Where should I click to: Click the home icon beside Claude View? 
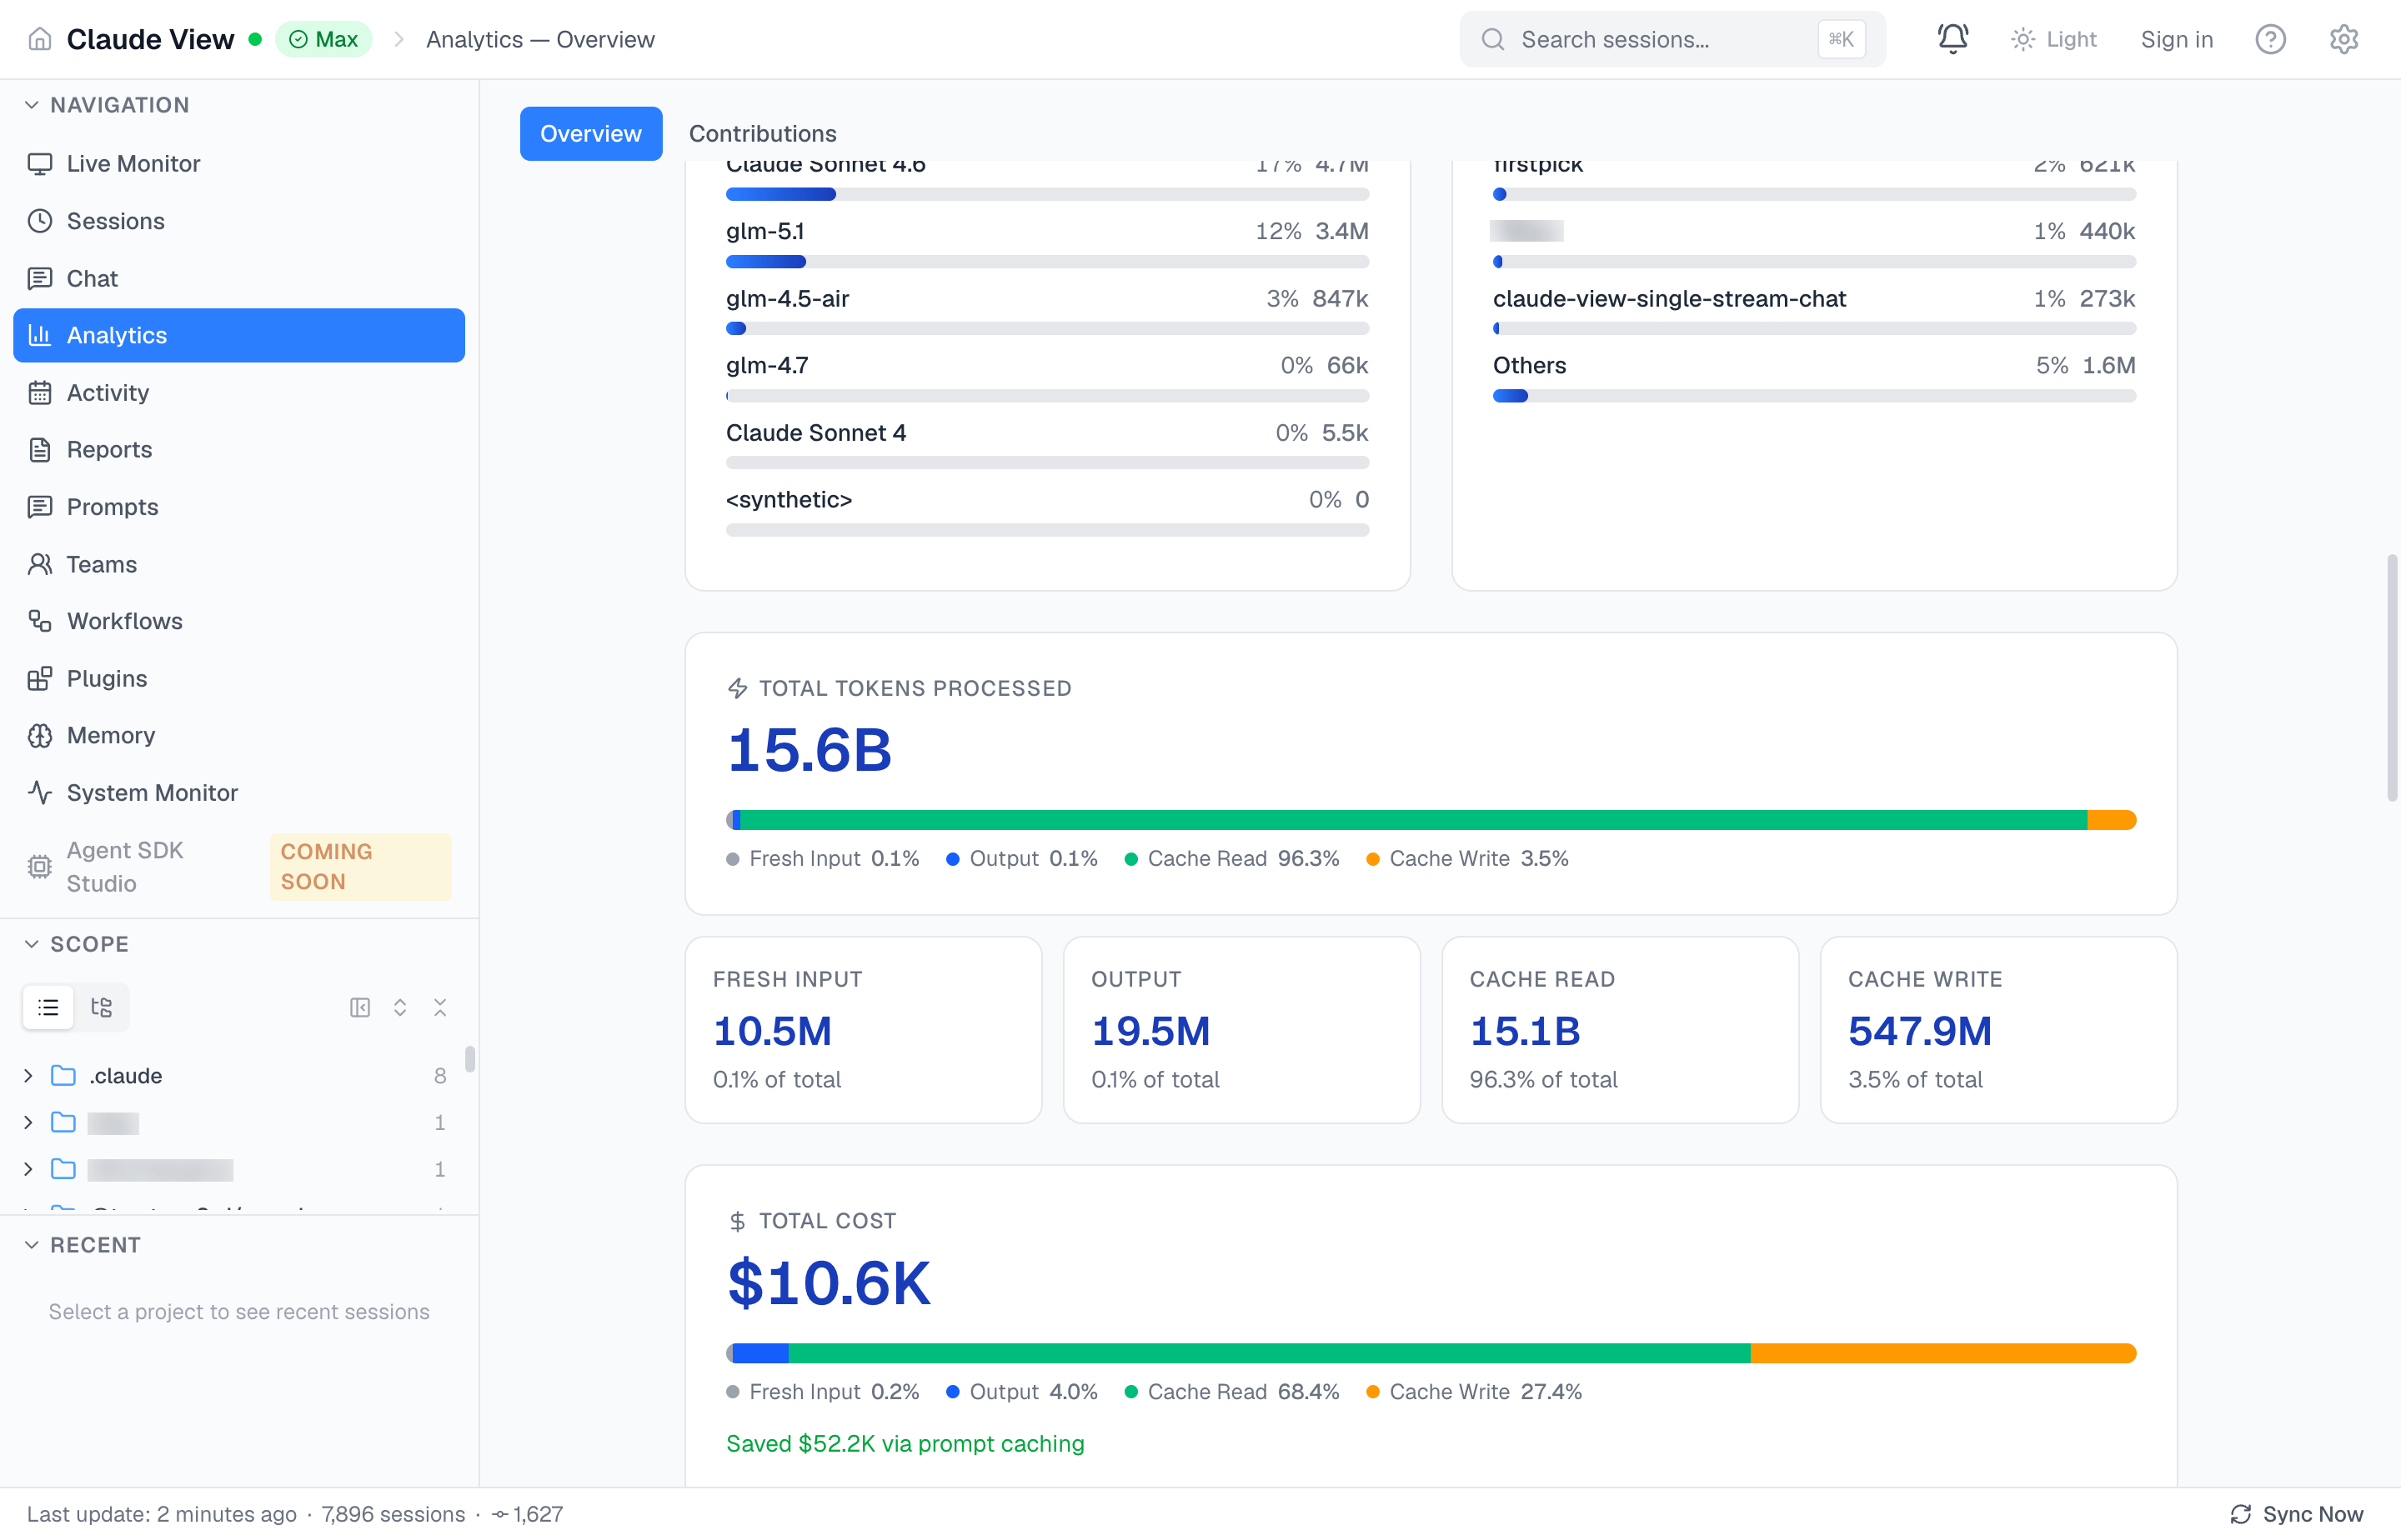point(40,39)
